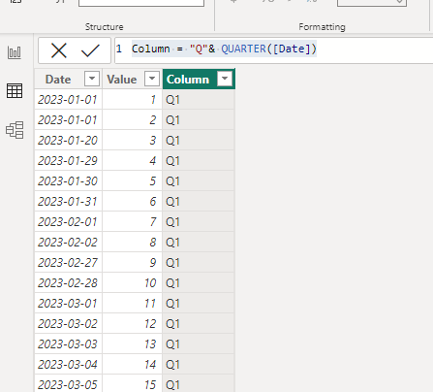Open Date column filter dropdown
433x392 pixels.
[x=92, y=79]
